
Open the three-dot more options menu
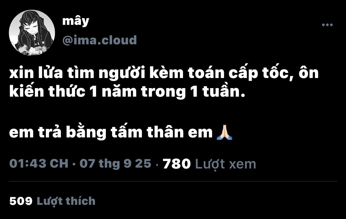click(x=327, y=25)
